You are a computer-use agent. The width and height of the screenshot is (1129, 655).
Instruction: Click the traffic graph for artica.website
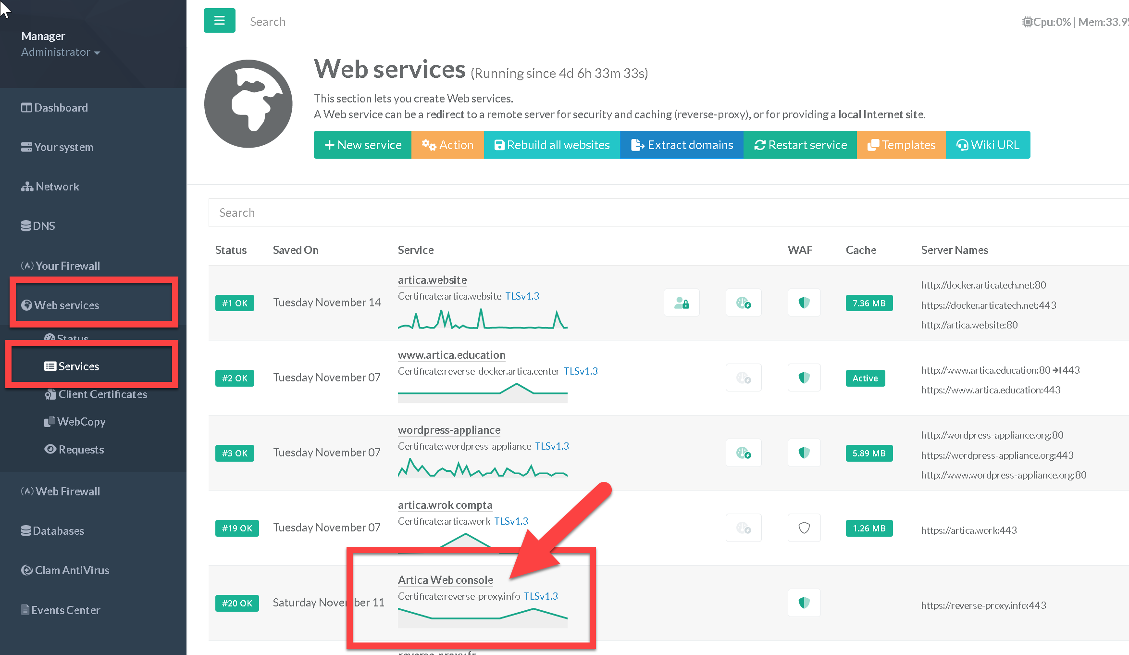(x=482, y=319)
